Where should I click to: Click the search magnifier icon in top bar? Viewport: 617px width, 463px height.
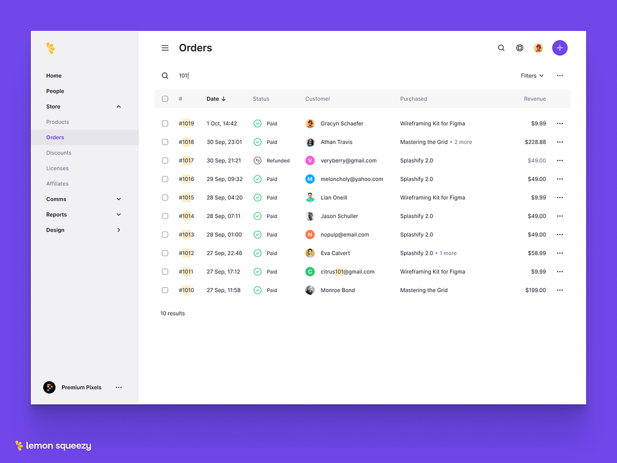coord(501,48)
